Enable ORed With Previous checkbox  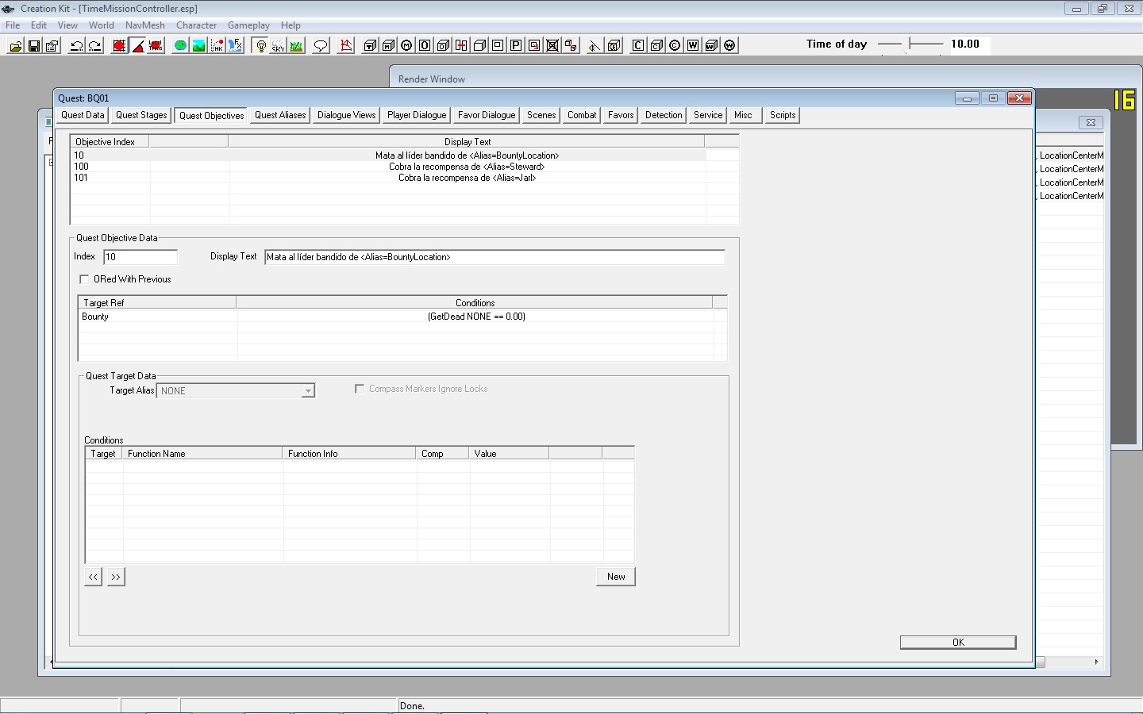point(84,279)
